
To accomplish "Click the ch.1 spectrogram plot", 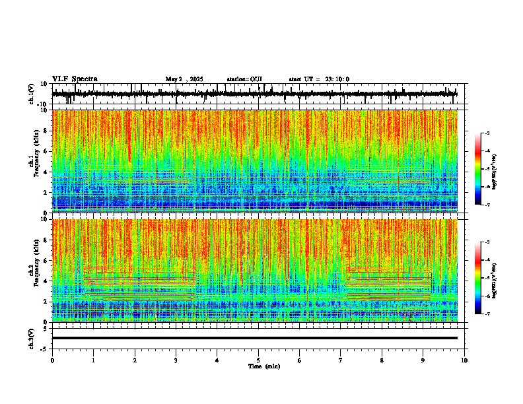I will 255,161.
